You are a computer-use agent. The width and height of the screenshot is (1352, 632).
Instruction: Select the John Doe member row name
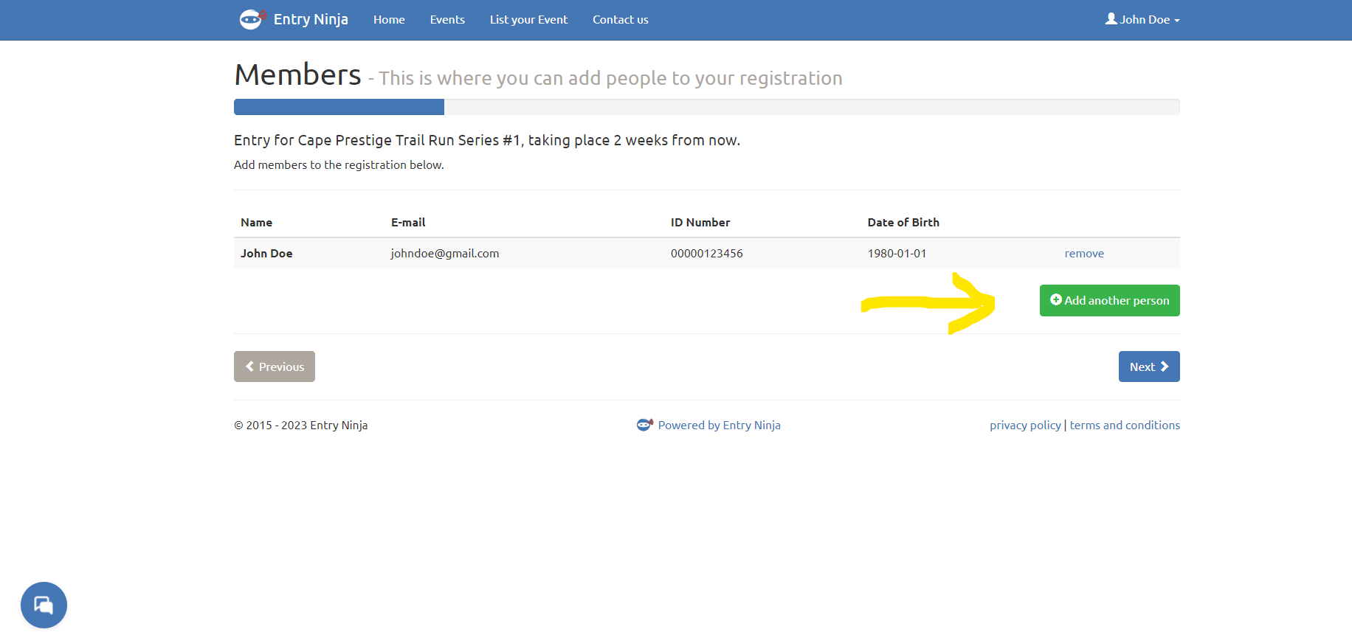266,254
